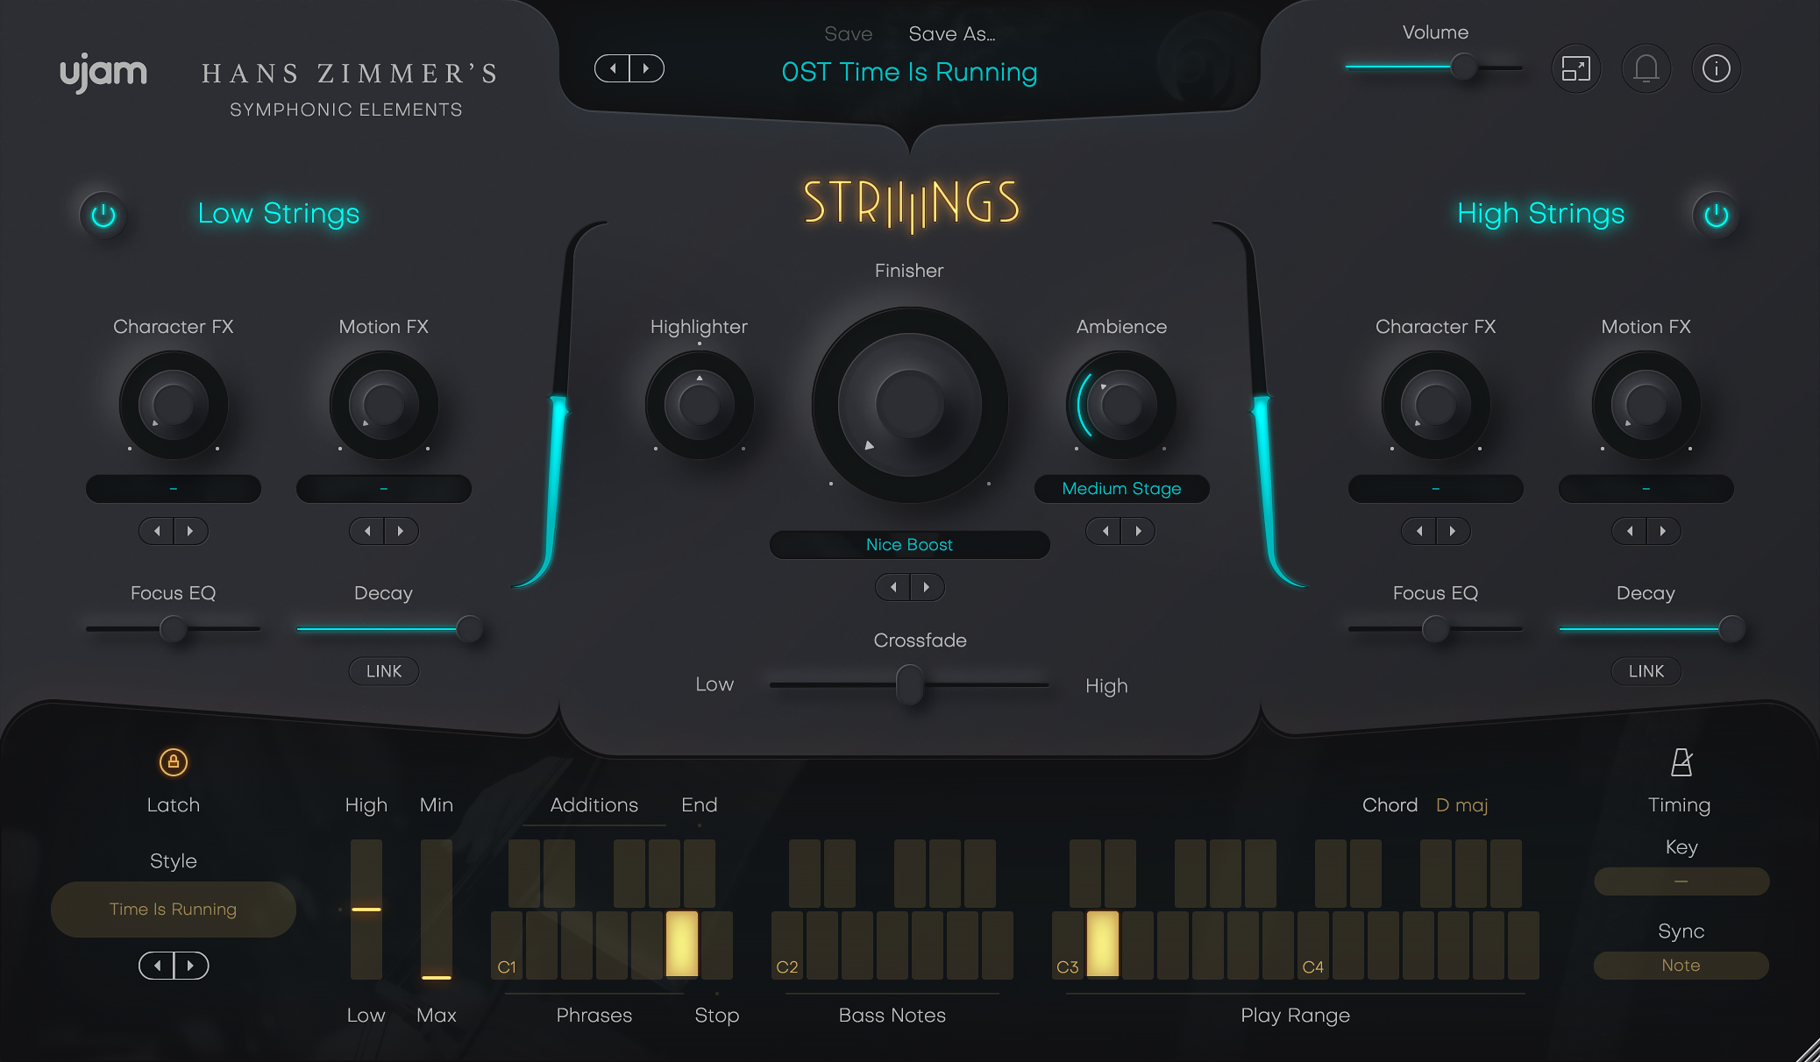
Task: Select the End phrase section
Action: tap(698, 804)
